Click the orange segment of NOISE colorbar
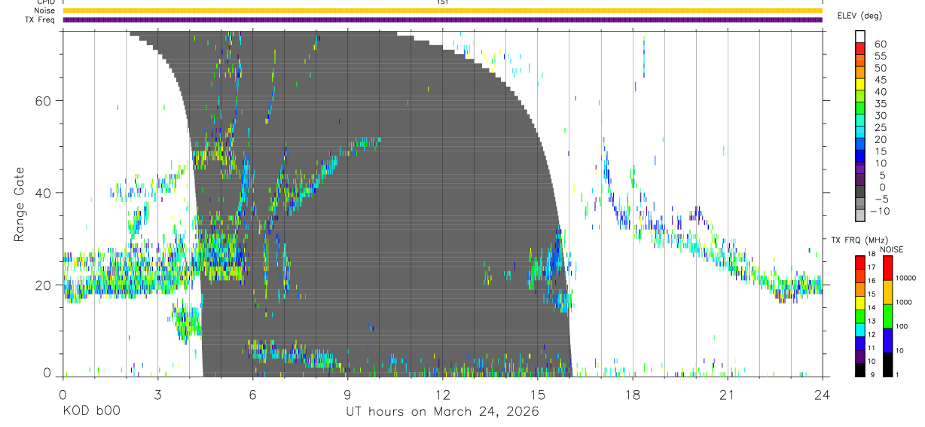 pyautogui.click(x=887, y=291)
